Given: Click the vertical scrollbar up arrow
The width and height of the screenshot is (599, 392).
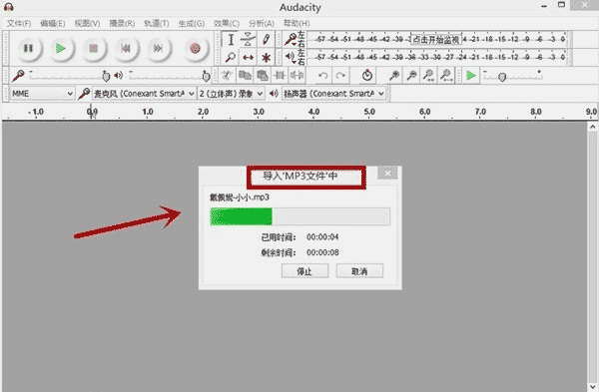Looking at the screenshot, I should point(592,127).
